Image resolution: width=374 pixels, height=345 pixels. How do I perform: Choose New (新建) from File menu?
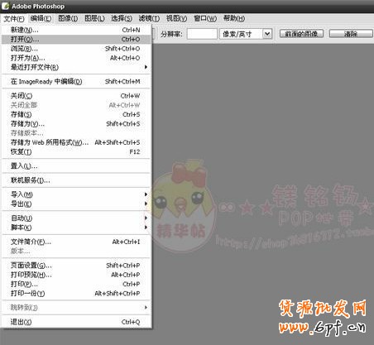pos(76,30)
